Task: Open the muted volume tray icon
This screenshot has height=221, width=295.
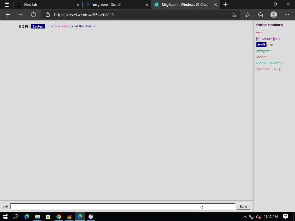Action: 258,217
